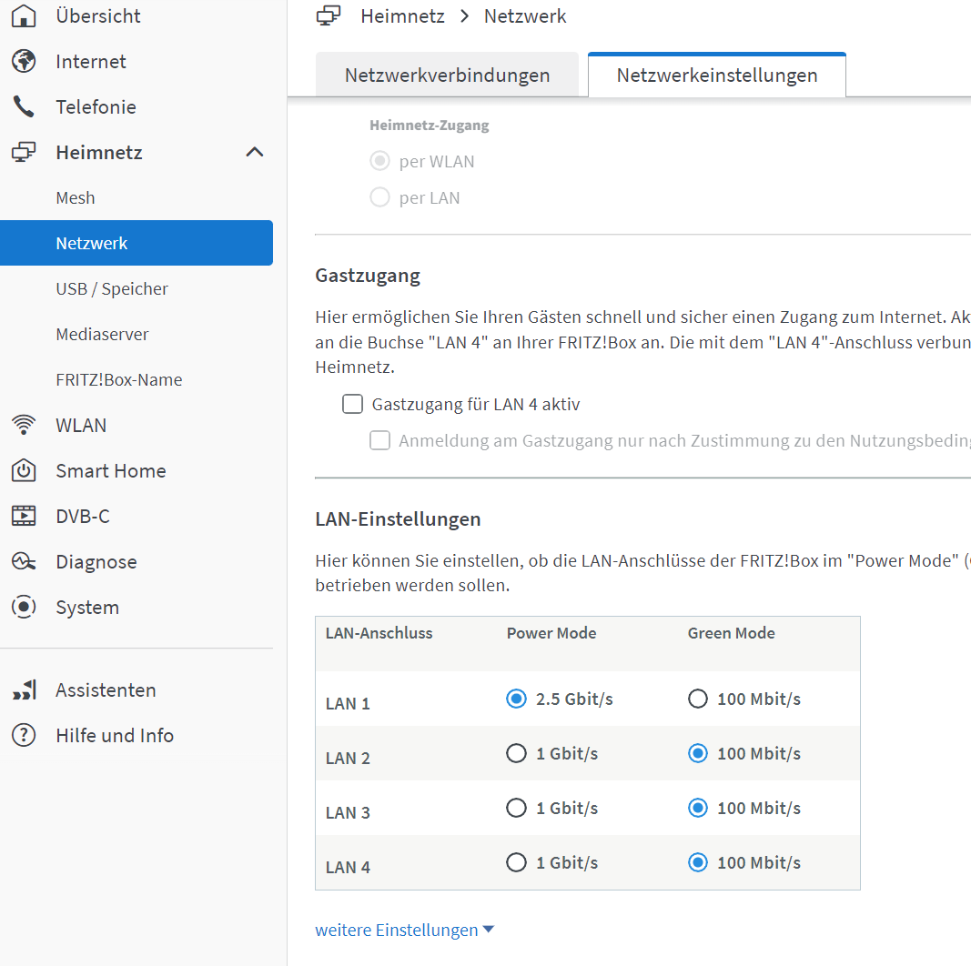Click the Assistenten steps icon
The width and height of the screenshot is (971, 966).
tap(25, 689)
